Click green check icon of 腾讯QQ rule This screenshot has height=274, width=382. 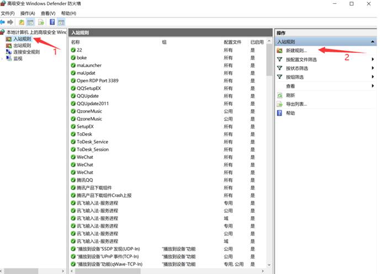(x=73, y=180)
